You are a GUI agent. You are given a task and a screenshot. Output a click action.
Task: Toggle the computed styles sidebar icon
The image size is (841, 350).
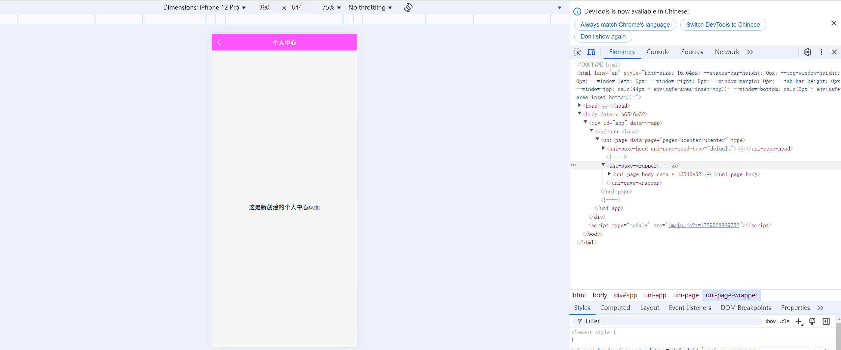(x=826, y=321)
